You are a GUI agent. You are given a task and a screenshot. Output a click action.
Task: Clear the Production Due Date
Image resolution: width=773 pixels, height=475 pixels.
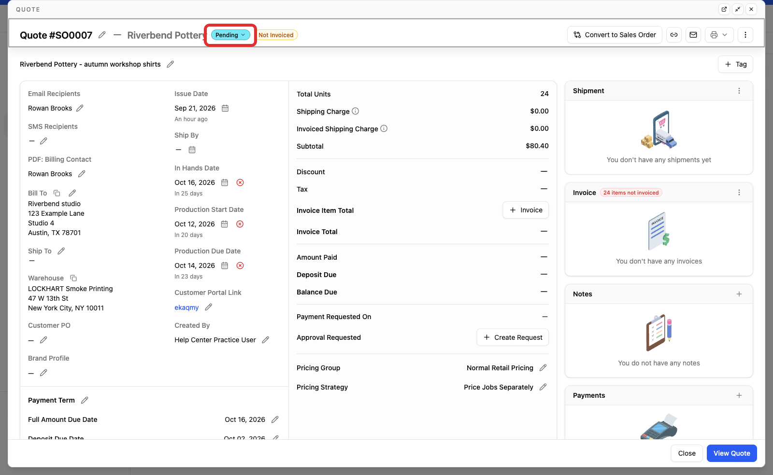tap(240, 265)
